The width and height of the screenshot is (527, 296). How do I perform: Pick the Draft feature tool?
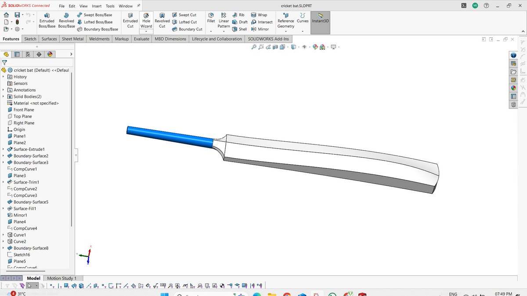[240, 22]
